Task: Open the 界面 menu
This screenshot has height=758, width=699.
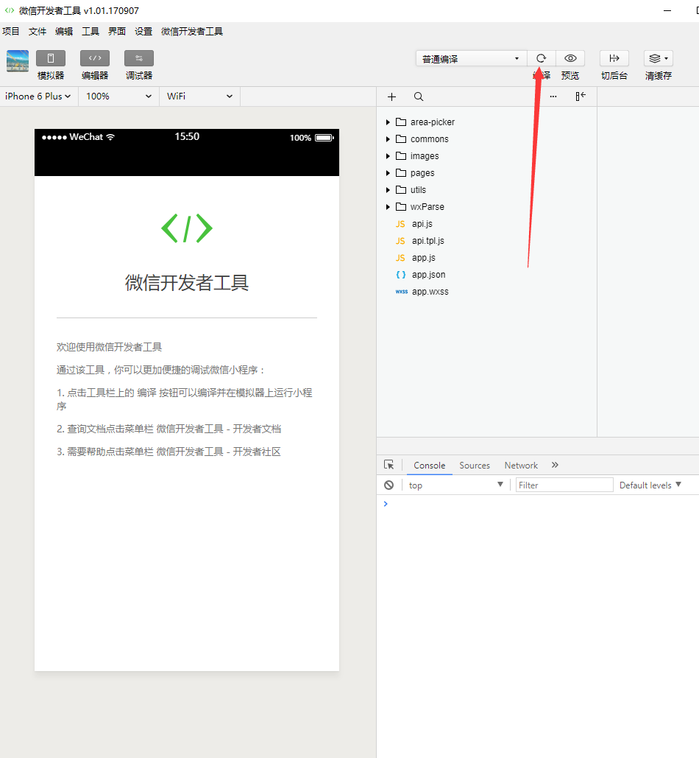Action: (x=117, y=32)
